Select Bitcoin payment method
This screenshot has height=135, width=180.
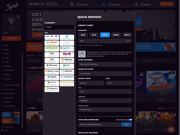pos(67,60)
